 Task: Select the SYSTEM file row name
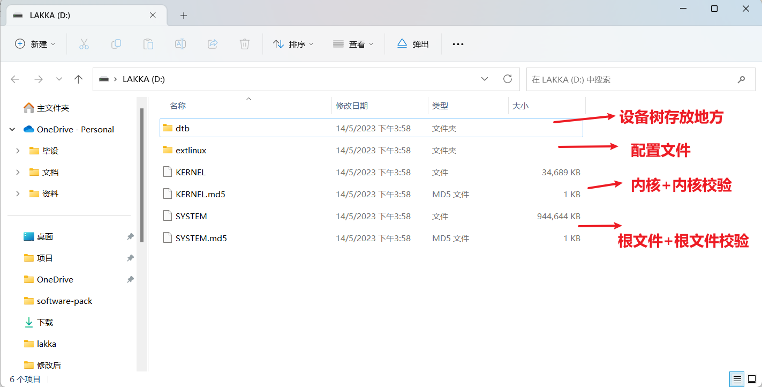tap(191, 216)
